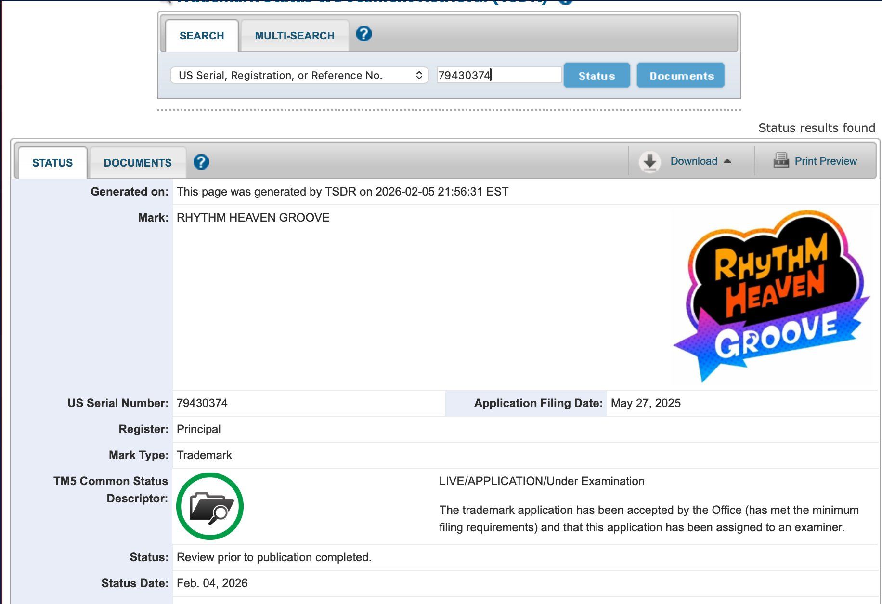Expand the US Serial, Registration dropdown
This screenshot has height=604, width=882.
pos(299,75)
